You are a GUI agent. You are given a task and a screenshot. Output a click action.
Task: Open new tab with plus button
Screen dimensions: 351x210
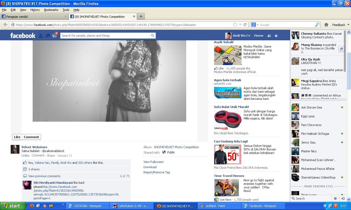tap(141, 16)
